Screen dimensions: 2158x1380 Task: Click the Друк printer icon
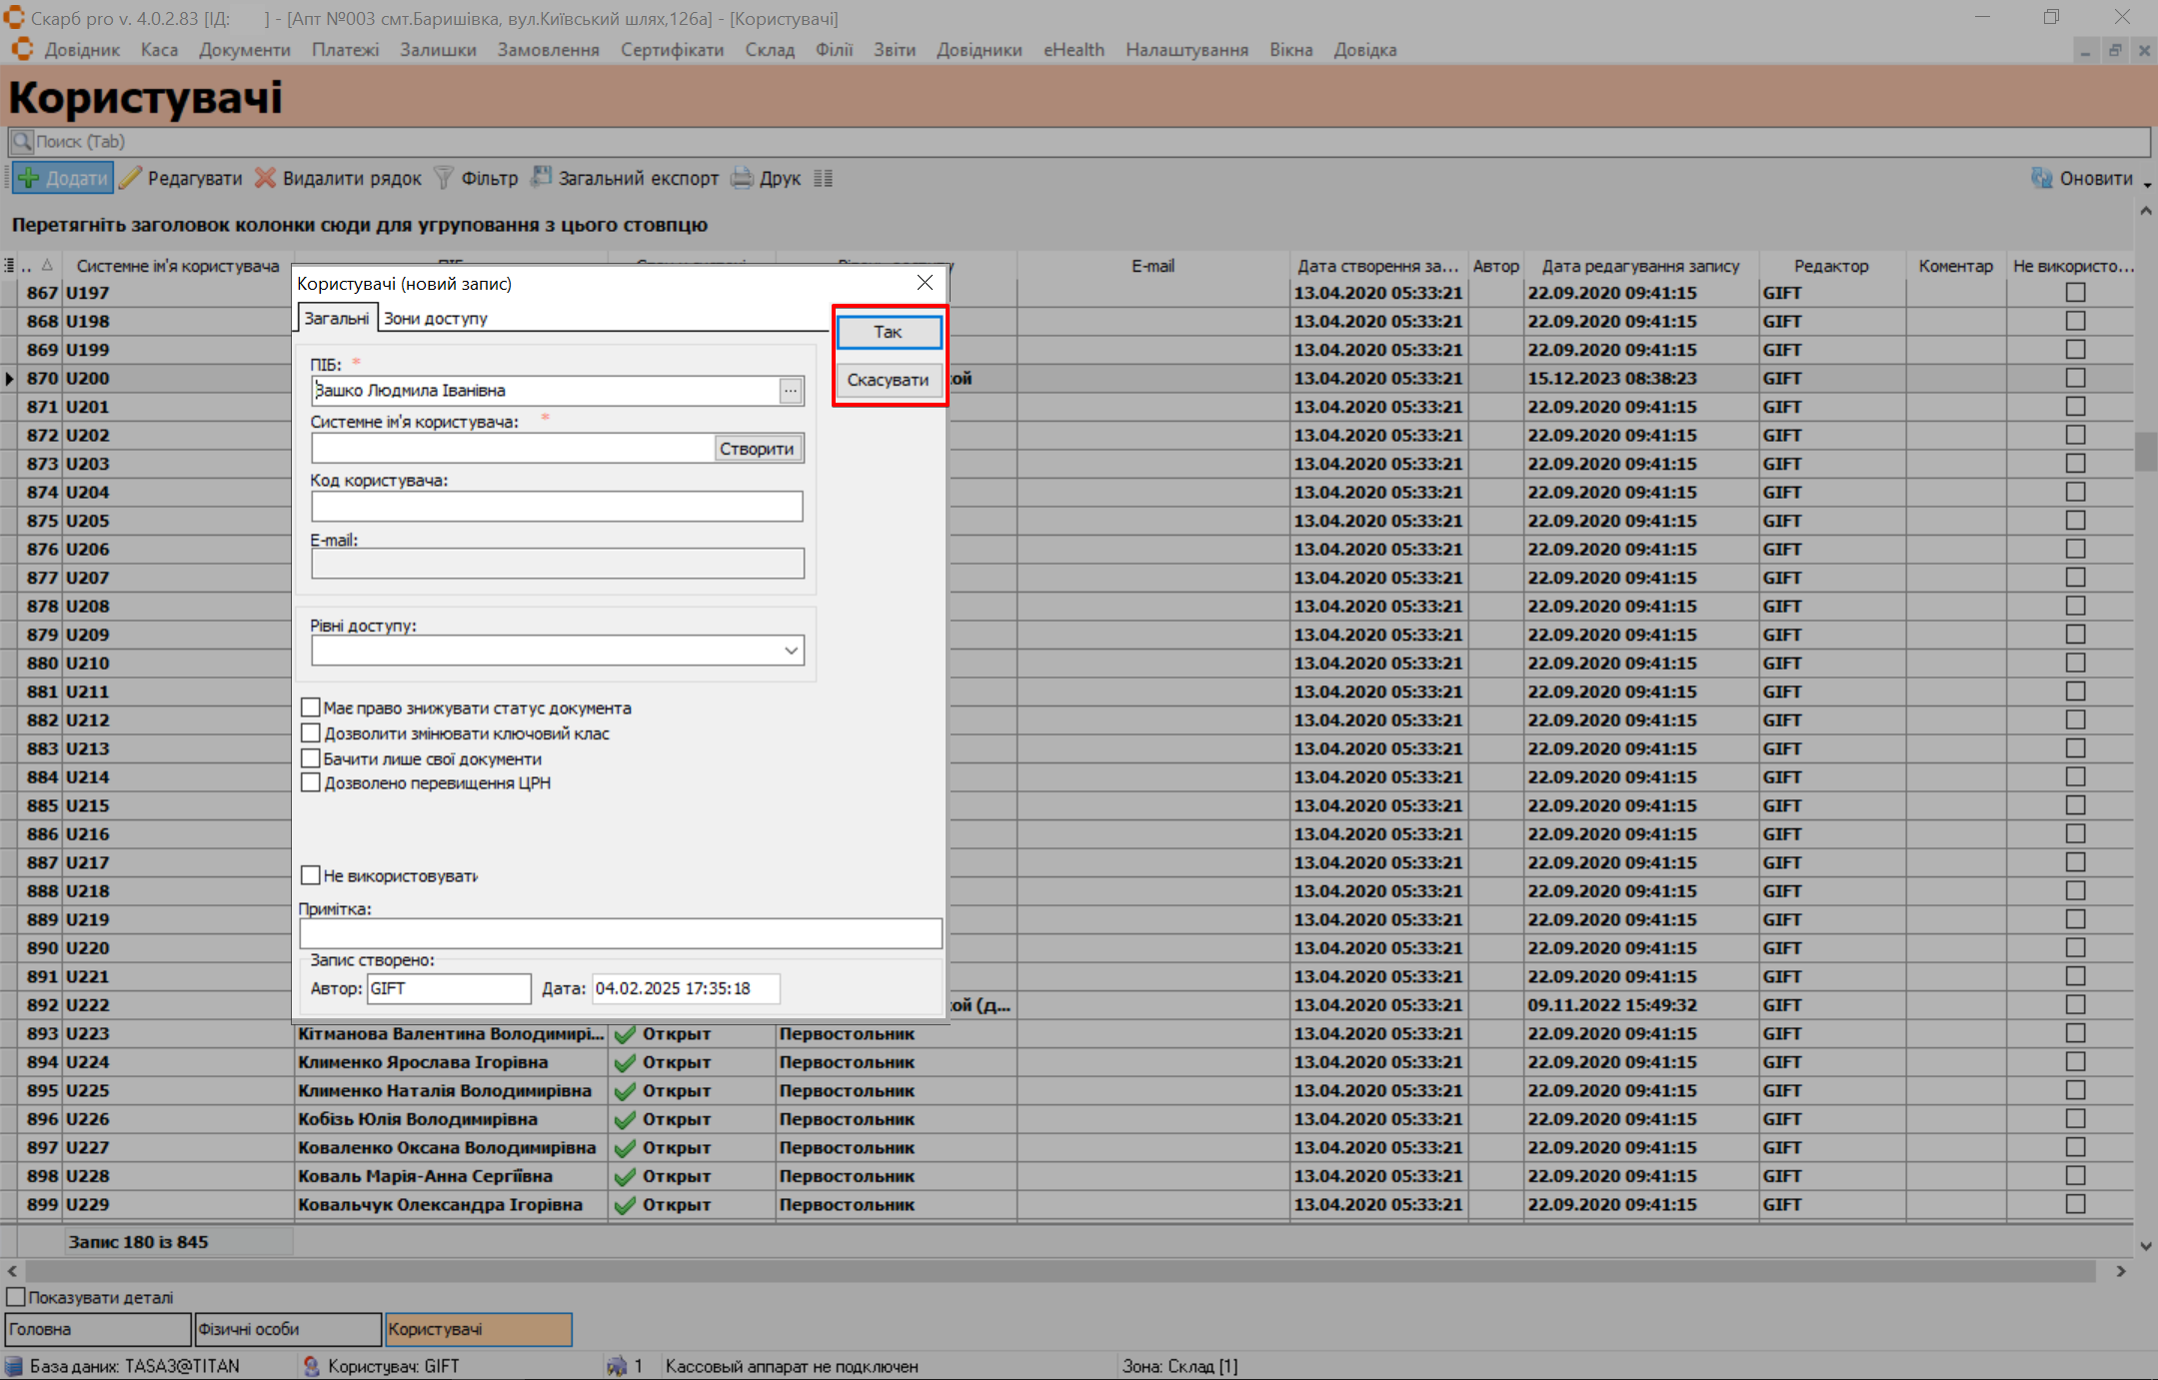pyautogui.click(x=742, y=179)
